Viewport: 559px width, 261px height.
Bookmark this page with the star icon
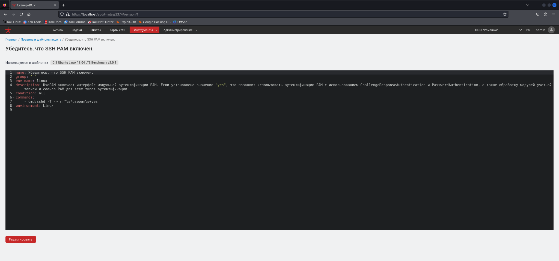point(505,14)
